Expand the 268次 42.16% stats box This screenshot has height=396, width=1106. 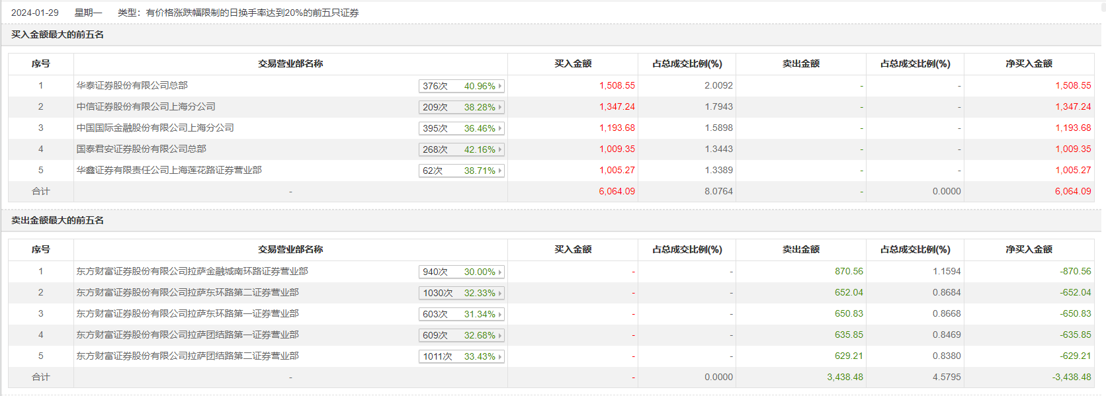coord(461,149)
